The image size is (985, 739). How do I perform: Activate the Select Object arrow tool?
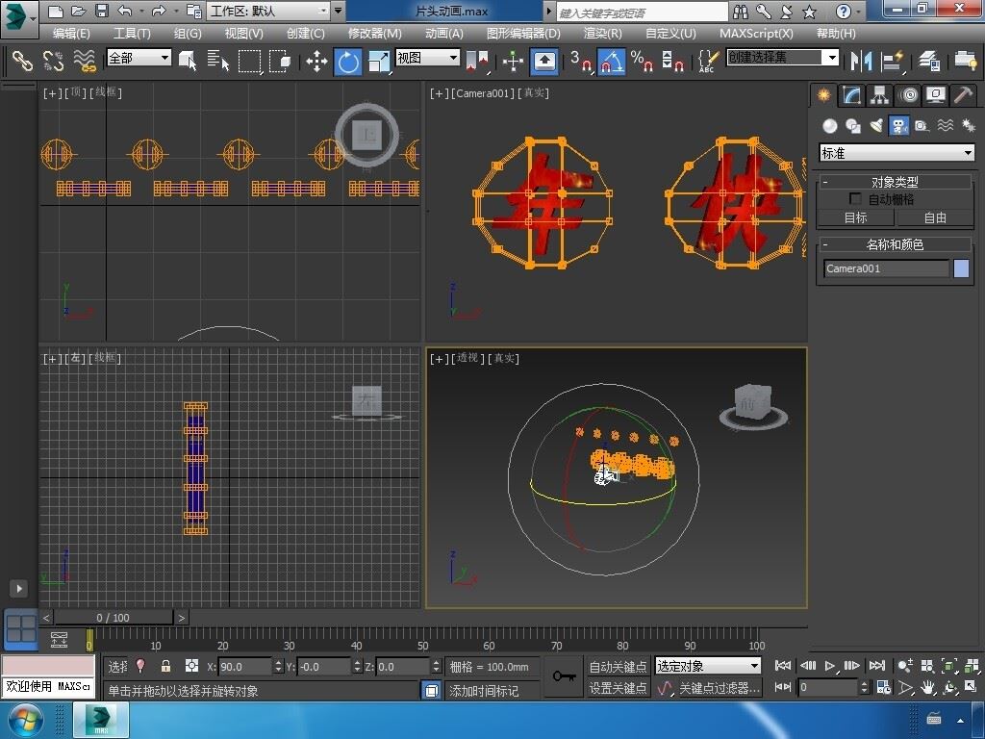(188, 61)
